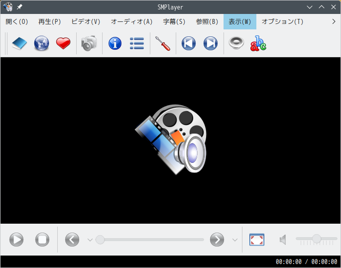Click the 00:00:00 / 00:00:00 time display
This screenshot has height=268, width=341.
307,262
